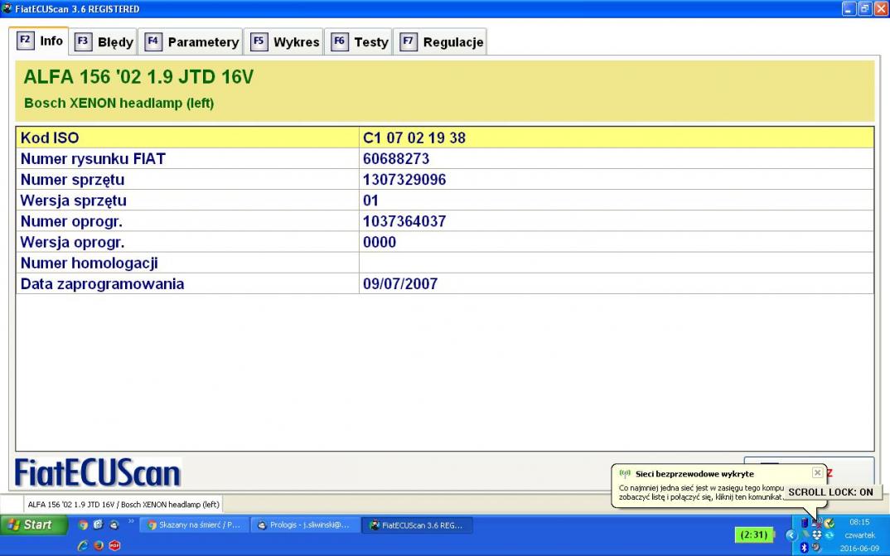Launch Firefox from quick launch
This screenshot has width=890, height=556.
98,546
